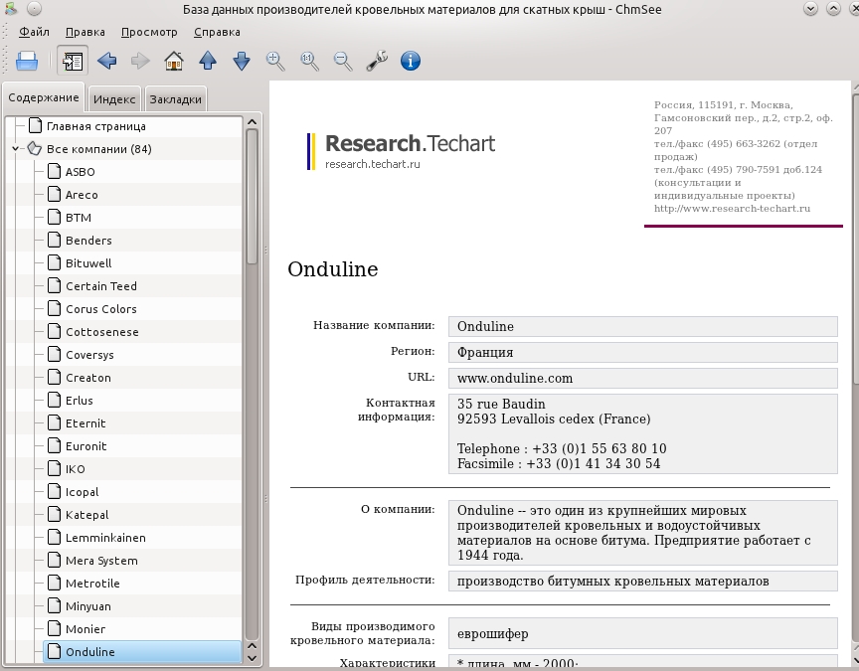Open Minyuan company page
Viewport: 859px width, 671px height.
click(87, 606)
